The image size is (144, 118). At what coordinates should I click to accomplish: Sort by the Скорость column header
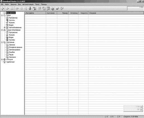tap(83, 13)
